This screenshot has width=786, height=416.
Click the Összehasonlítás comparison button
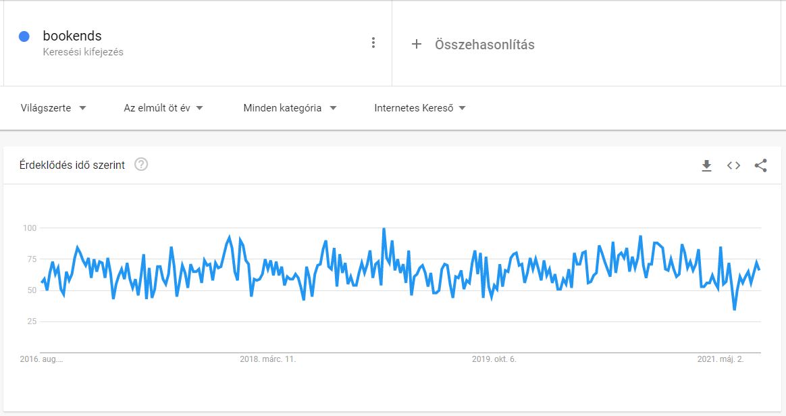(473, 44)
